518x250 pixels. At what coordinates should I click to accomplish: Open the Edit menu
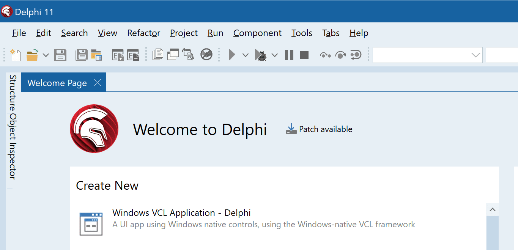(x=44, y=33)
